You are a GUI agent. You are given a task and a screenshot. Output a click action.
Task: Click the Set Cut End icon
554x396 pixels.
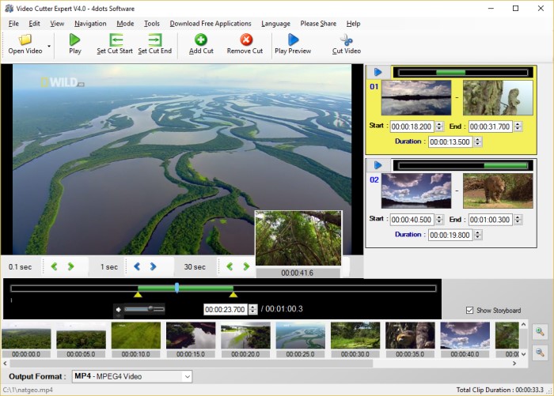(154, 40)
